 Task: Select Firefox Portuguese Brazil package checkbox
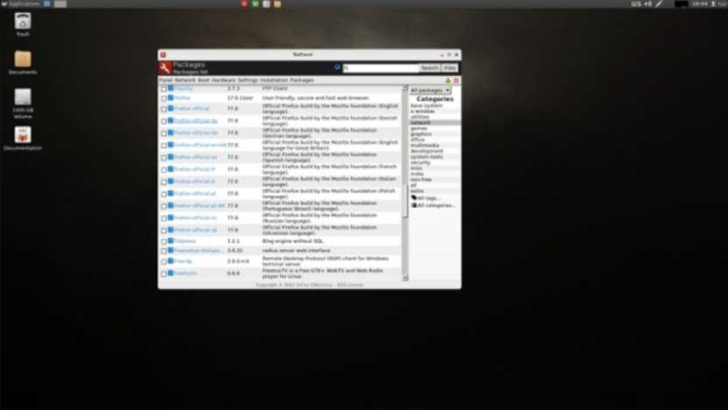click(164, 206)
